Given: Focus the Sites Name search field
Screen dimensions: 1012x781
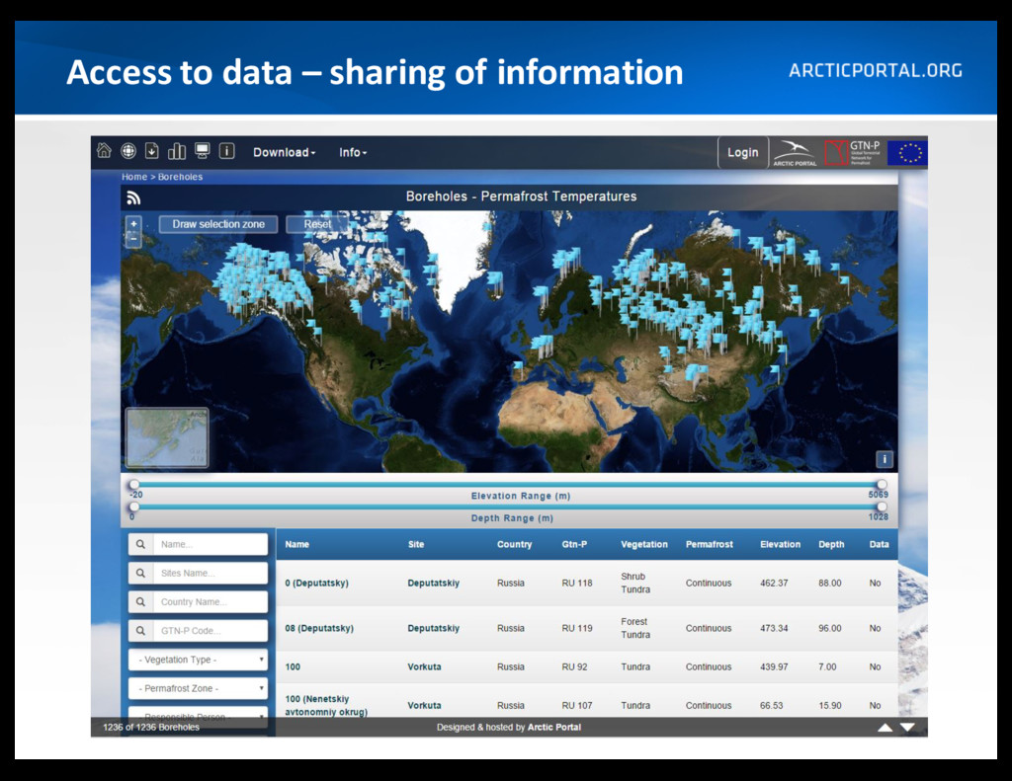Looking at the screenshot, I should [x=210, y=573].
